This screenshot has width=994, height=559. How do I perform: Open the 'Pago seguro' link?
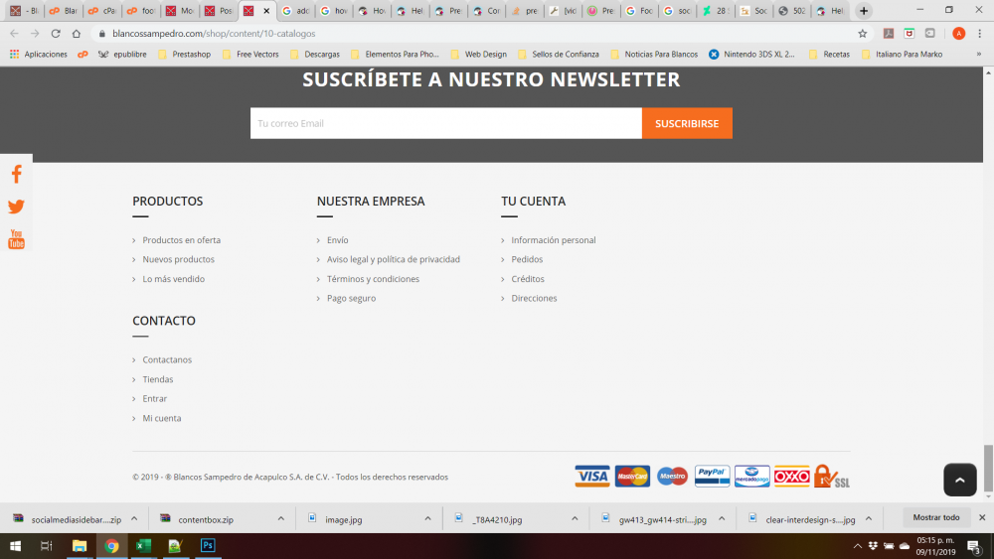(x=351, y=298)
